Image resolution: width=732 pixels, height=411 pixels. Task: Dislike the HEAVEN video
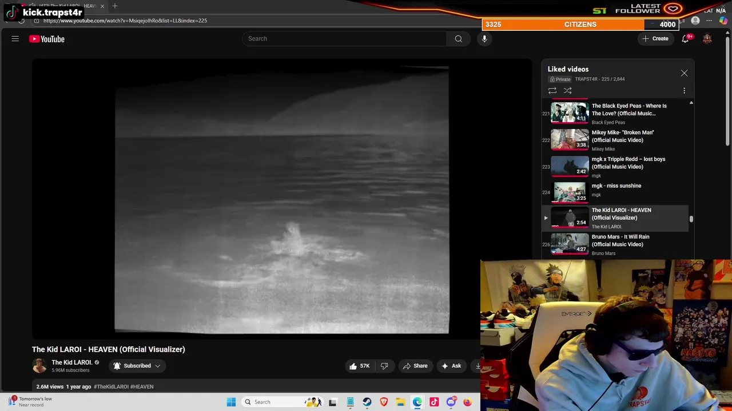(384, 366)
